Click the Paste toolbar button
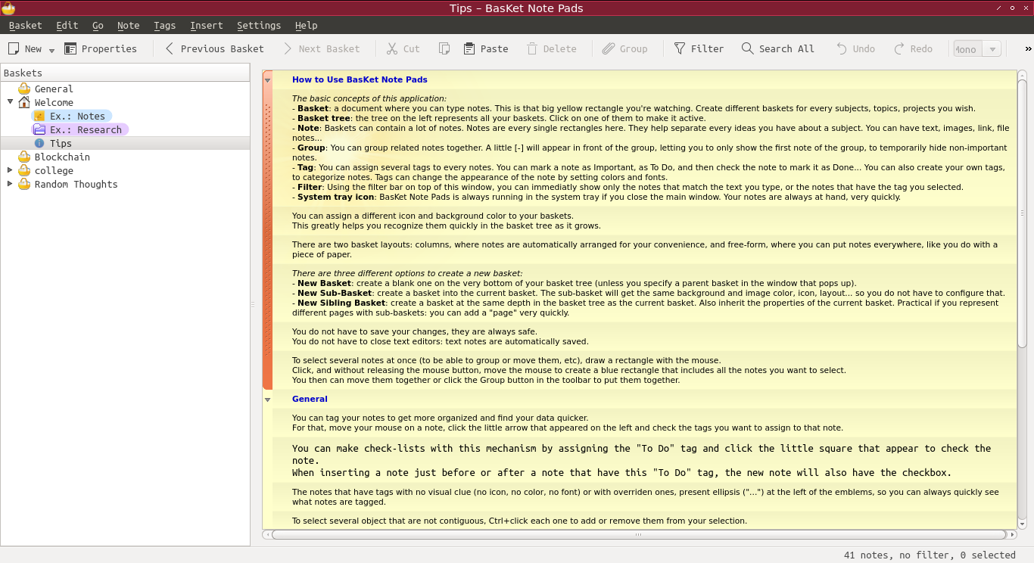 coord(486,48)
